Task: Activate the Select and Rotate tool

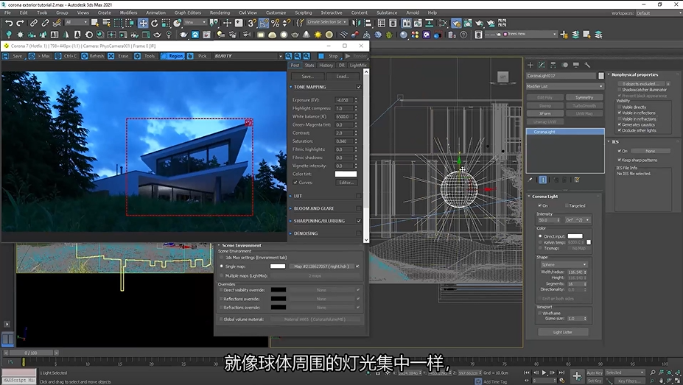Action: 155,23
